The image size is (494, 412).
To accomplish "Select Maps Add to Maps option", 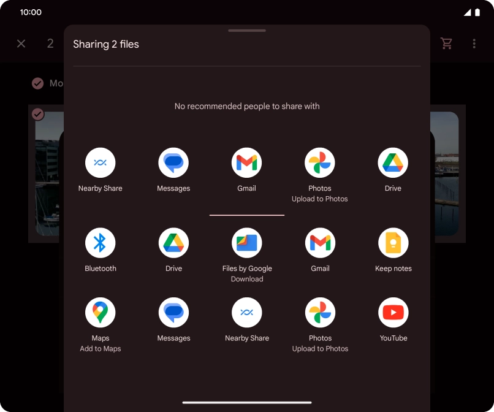I will click(100, 313).
